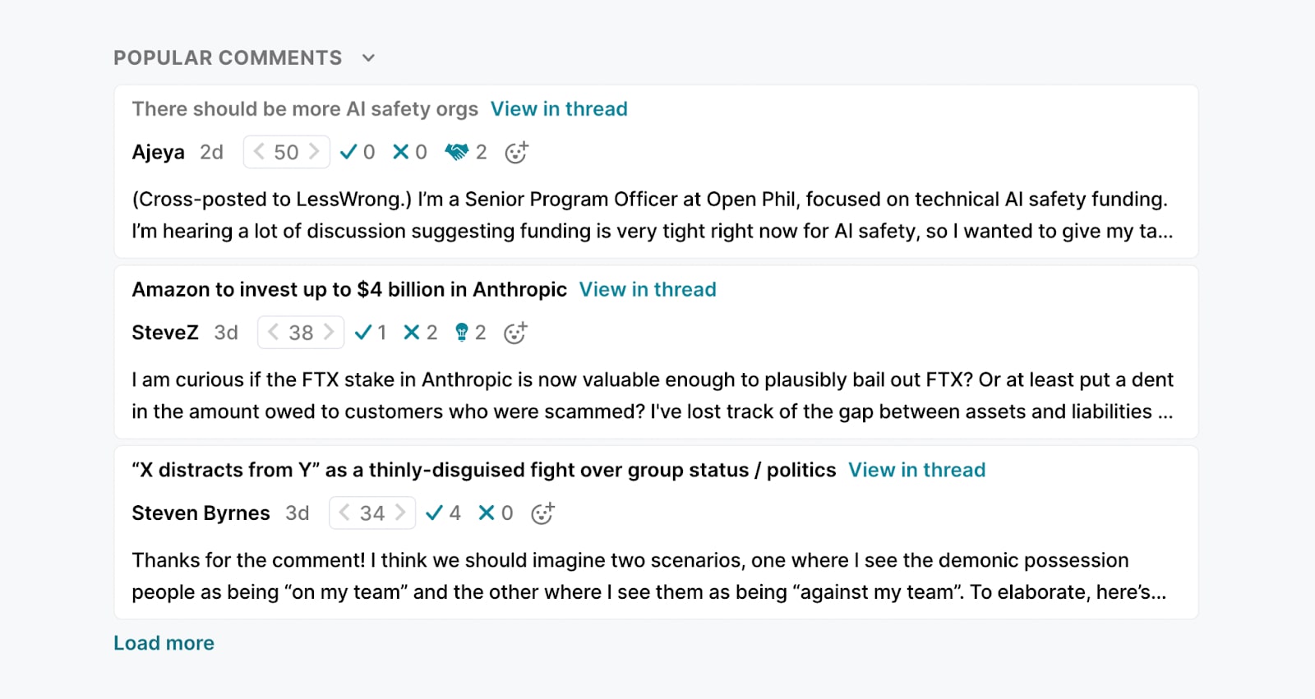Open the 'X distracts from Y' post title
The height and width of the screenshot is (699, 1315).
click(x=483, y=471)
